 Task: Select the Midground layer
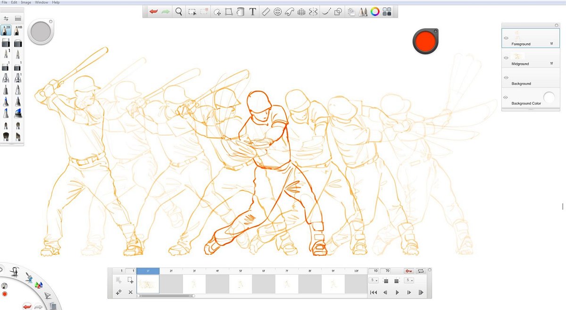(x=531, y=58)
